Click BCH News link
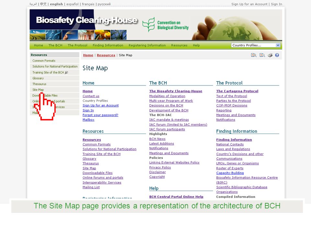The height and width of the screenshot is (233, 311). tap(157, 139)
